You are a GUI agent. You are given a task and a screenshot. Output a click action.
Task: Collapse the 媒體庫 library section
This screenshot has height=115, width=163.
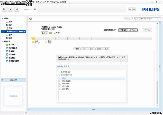2,18
